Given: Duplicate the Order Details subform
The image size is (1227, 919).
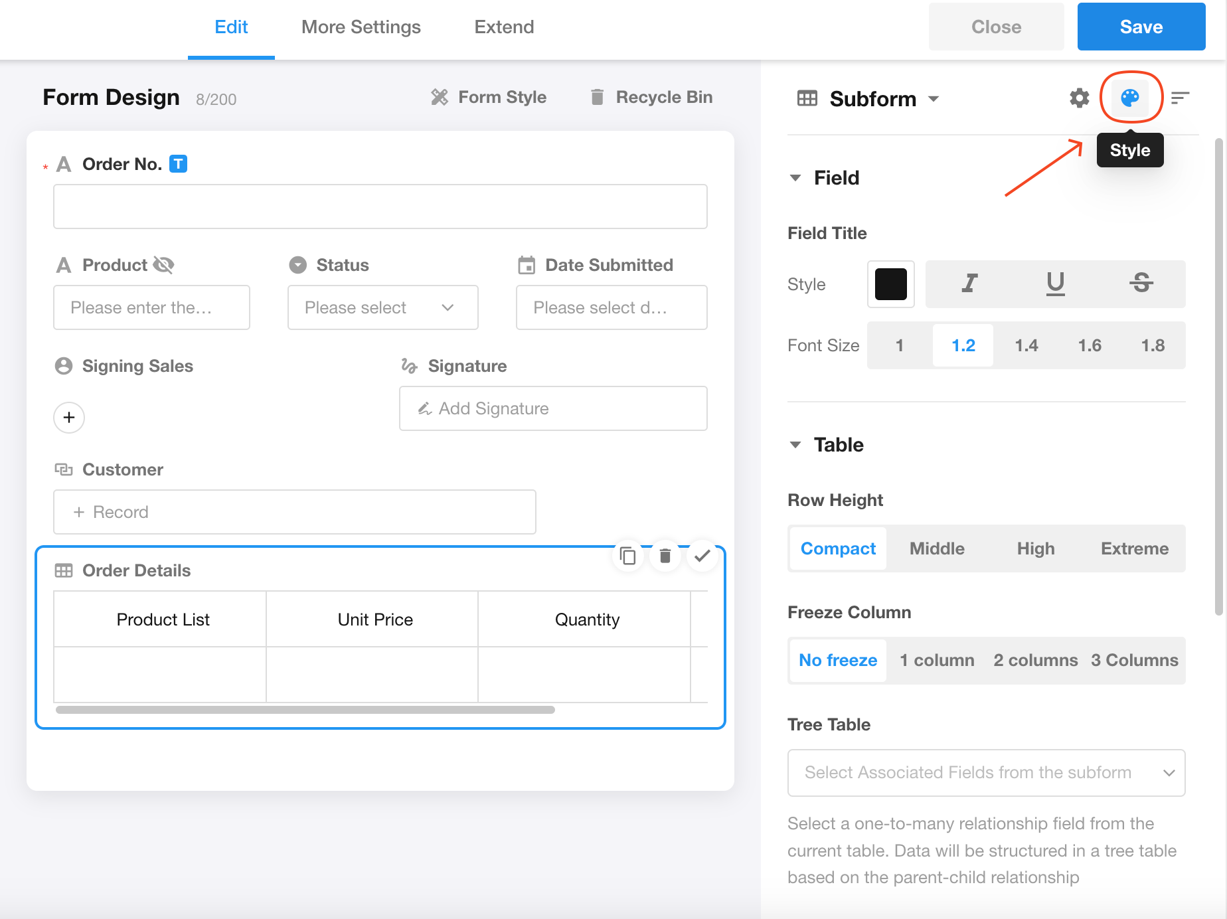Looking at the screenshot, I should [x=627, y=555].
